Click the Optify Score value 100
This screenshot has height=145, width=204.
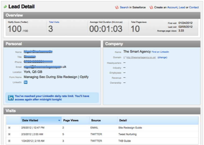pos(15,29)
